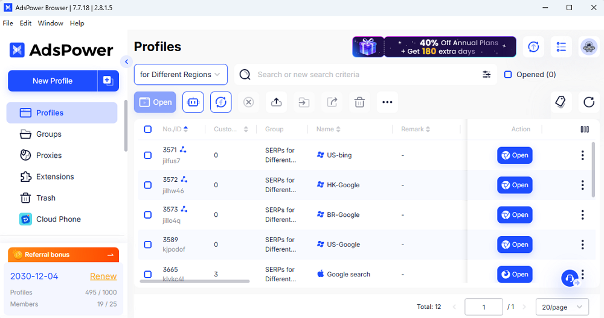
Task: Open the task list icon in header
Action: (x=561, y=47)
